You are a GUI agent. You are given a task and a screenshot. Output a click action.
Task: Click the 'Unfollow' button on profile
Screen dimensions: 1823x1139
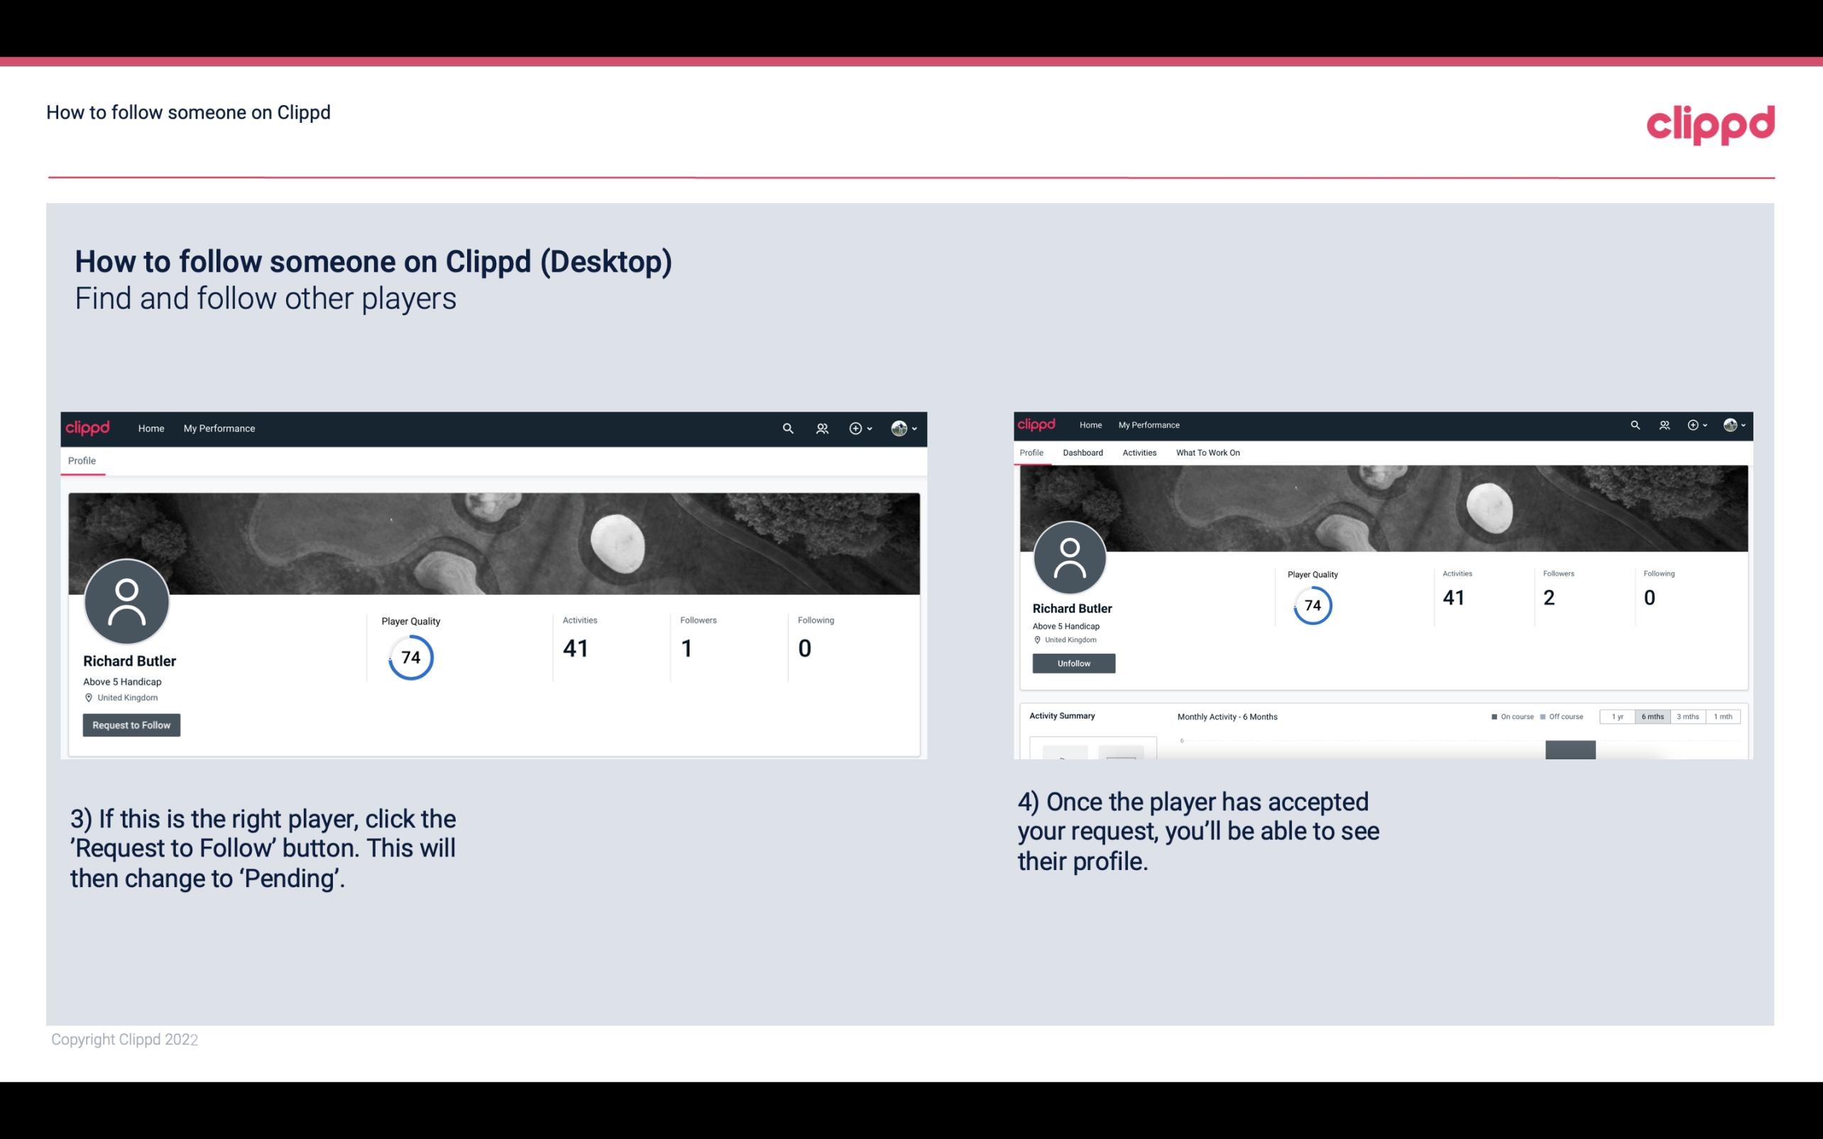coord(1073,663)
